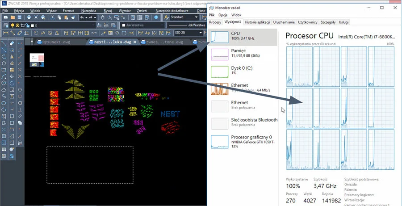Click the Undo arrow icon
This screenshot has height=206, width=402.
coord(82,17)
